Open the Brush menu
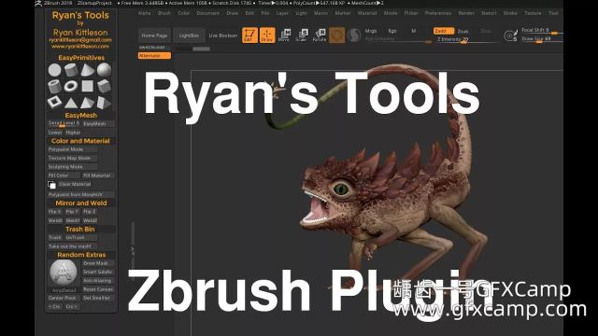598x336 pixels. coord(164,13)
